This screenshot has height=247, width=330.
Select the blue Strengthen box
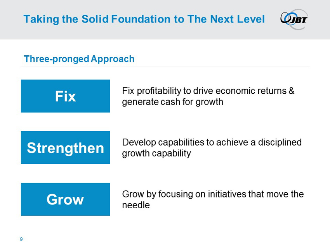(65, 148)
